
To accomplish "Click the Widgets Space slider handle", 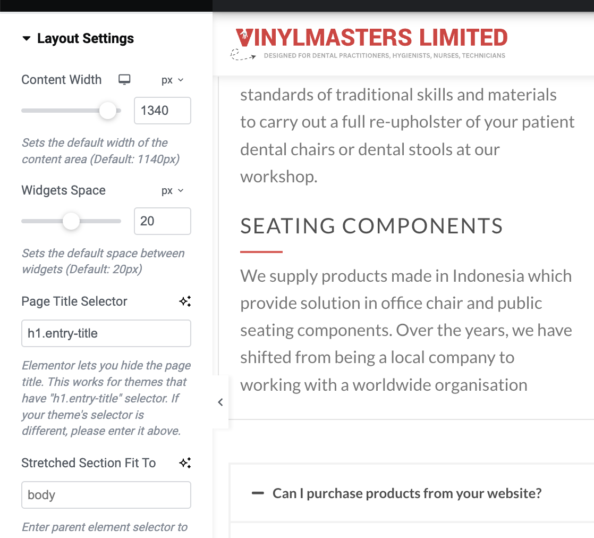I will [x=71, y=221].
